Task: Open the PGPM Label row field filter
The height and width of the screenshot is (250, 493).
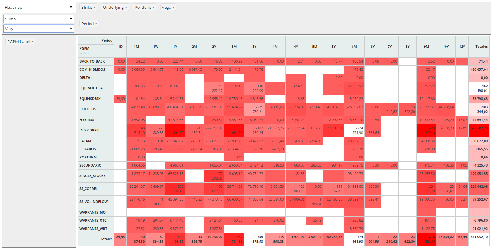Action: (x=32, y=42)
